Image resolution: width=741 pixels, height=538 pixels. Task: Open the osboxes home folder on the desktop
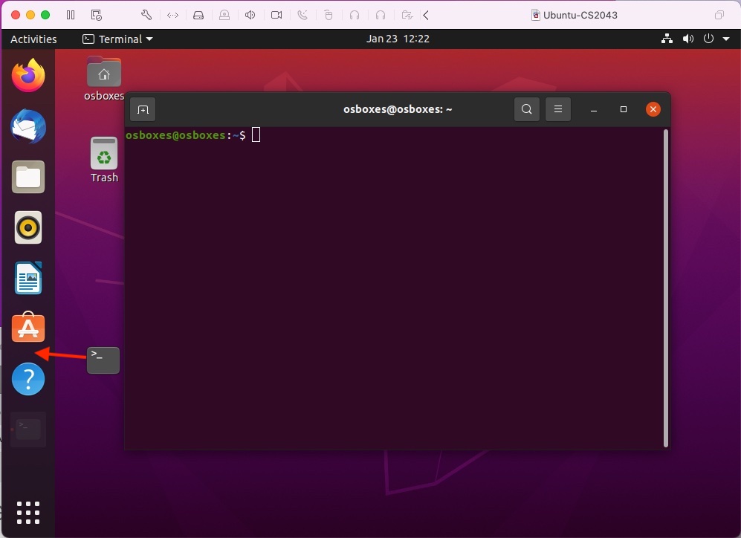click(104, 74)
